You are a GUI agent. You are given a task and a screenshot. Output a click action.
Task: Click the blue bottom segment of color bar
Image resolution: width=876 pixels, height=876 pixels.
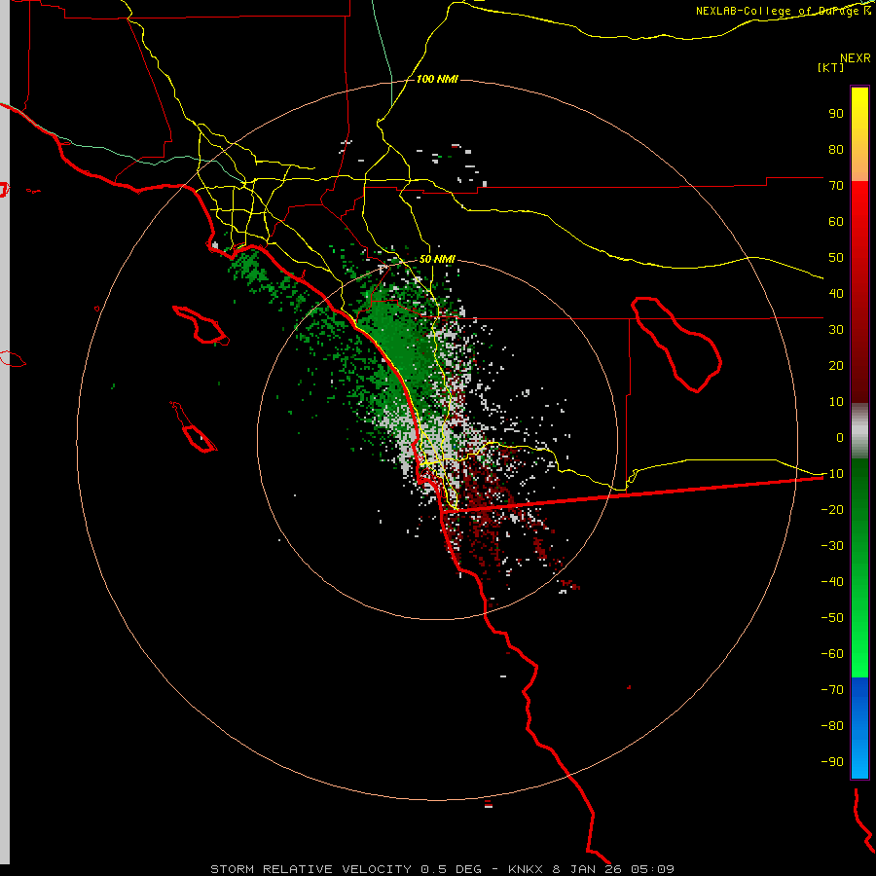click(x=859, y=727)
